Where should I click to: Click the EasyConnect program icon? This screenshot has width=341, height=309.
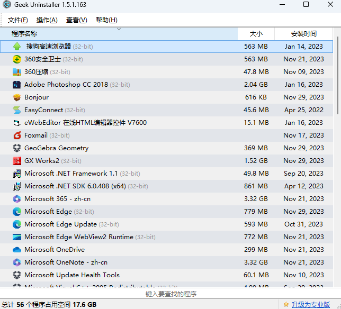coord(17,110)
